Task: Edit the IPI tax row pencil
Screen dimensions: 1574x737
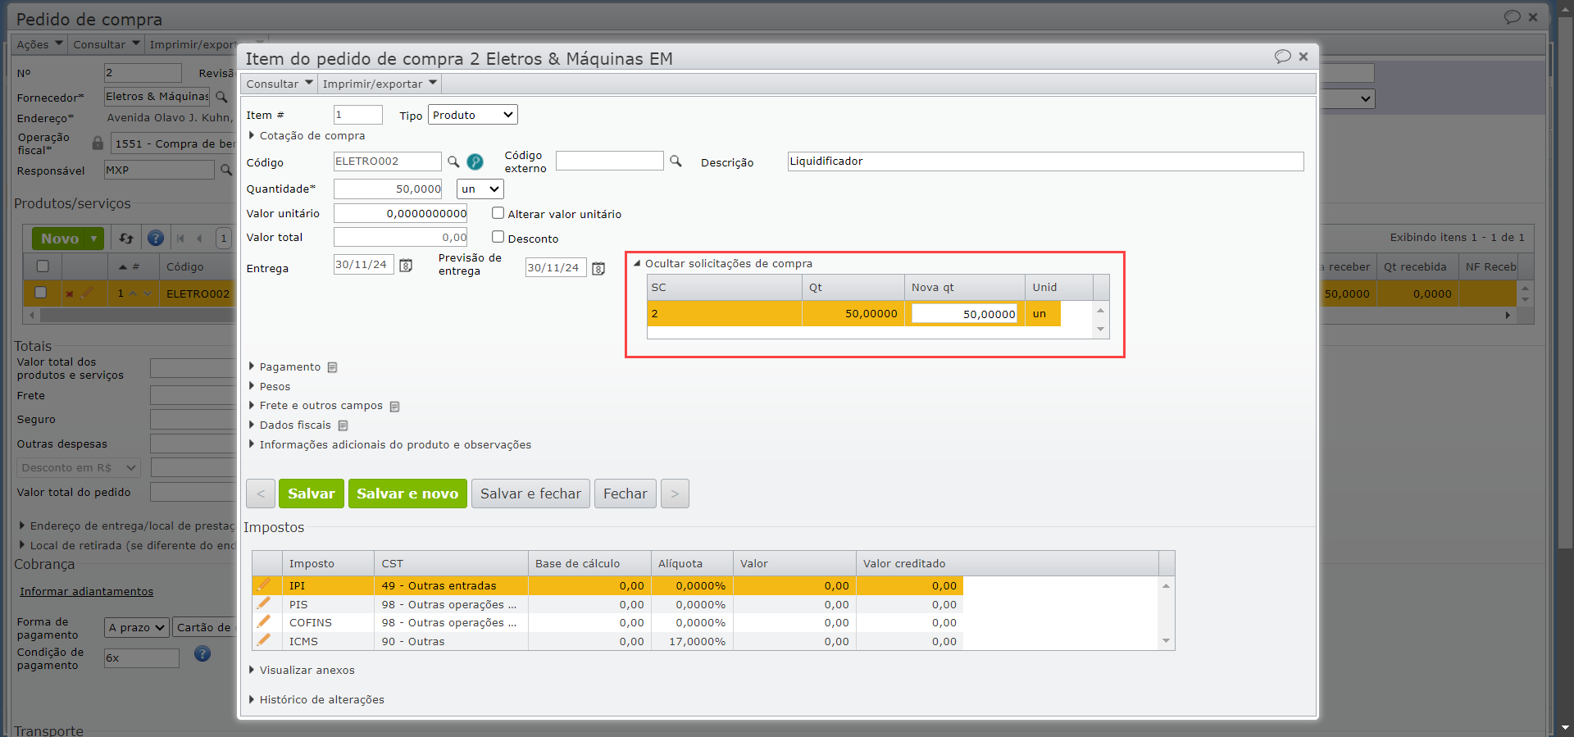Action: (263, 585)
